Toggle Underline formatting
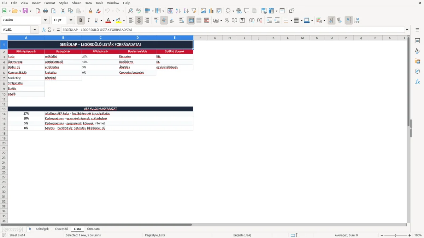The image size is (424, 238). pos(96,20)
